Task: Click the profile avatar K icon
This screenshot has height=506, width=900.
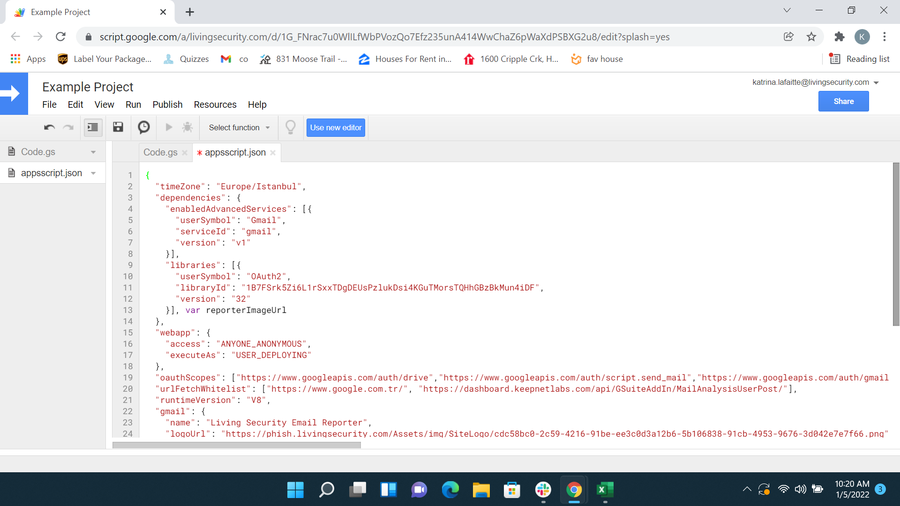Action: click(862, 37)
